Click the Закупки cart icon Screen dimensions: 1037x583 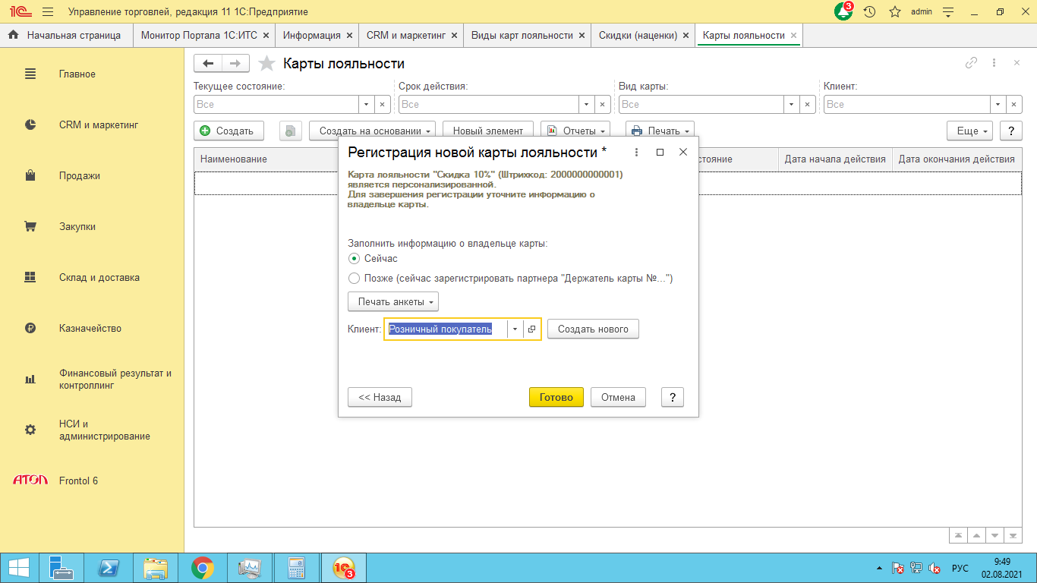(30, 227)
